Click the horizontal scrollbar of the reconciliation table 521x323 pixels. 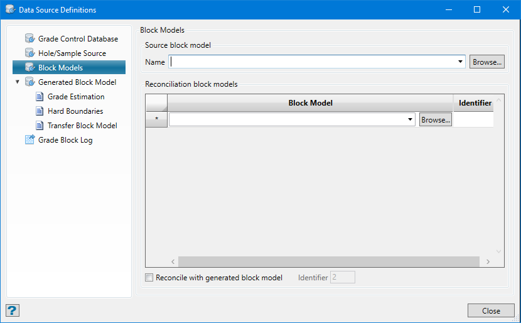[x=326, y=261]
